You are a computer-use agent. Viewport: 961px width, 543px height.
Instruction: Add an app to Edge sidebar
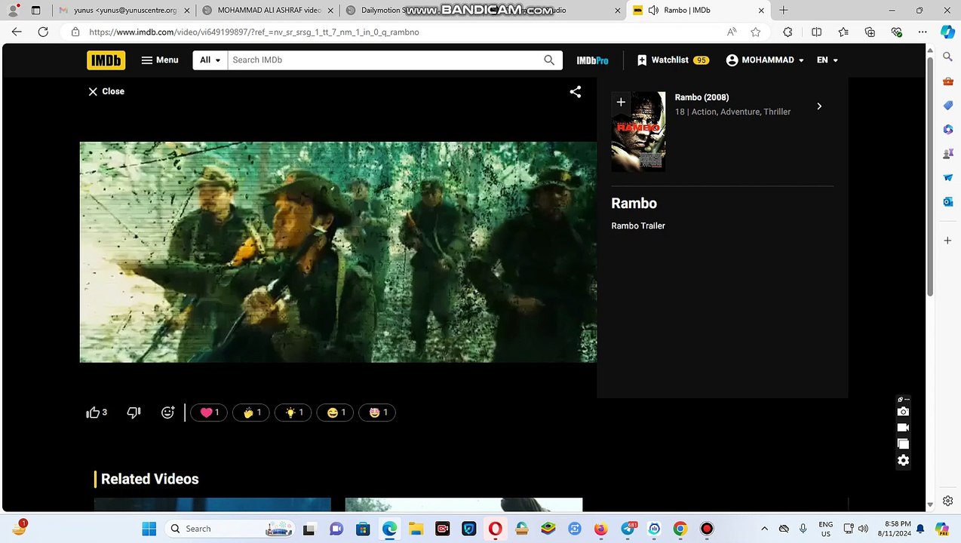pyautogui.click(x=947, y=241)
